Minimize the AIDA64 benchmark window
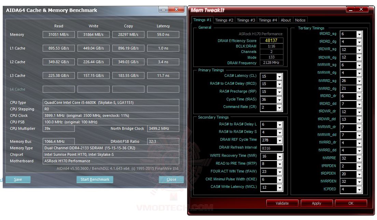Viewport: 377px width, 220px height. tap(163, 10)
